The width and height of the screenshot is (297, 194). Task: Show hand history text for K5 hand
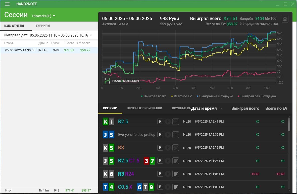[176, 148]
